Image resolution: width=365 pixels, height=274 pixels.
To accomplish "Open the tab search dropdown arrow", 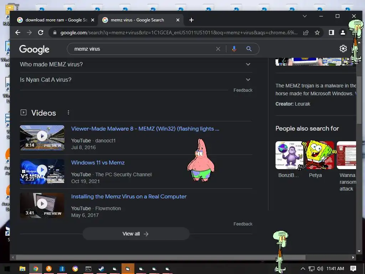I will 305,16.
